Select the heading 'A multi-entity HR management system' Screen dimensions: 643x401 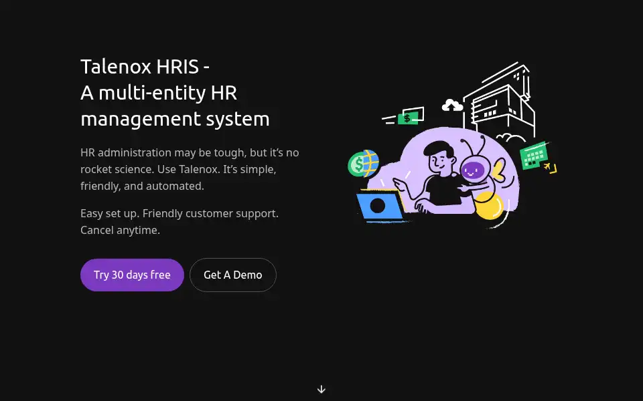[x=175, y=106]
